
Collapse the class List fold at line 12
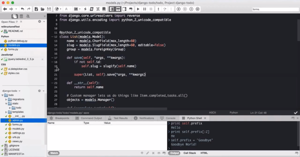[x=52, y=37]
